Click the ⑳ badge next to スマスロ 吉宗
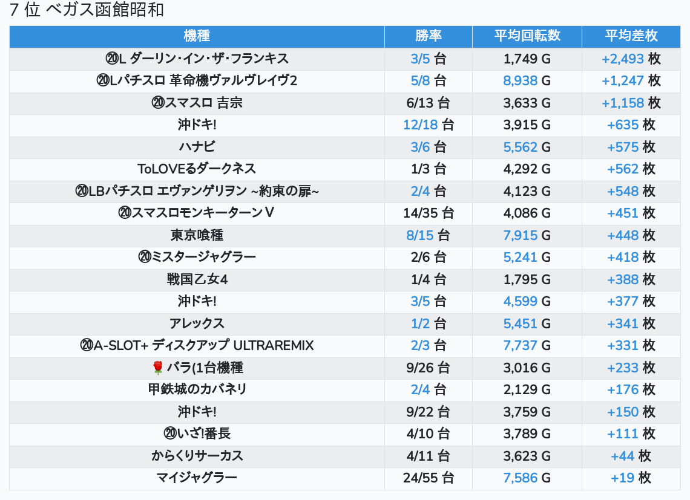Image resolution: width=690 pixels, height=500 pixels. 158,103
